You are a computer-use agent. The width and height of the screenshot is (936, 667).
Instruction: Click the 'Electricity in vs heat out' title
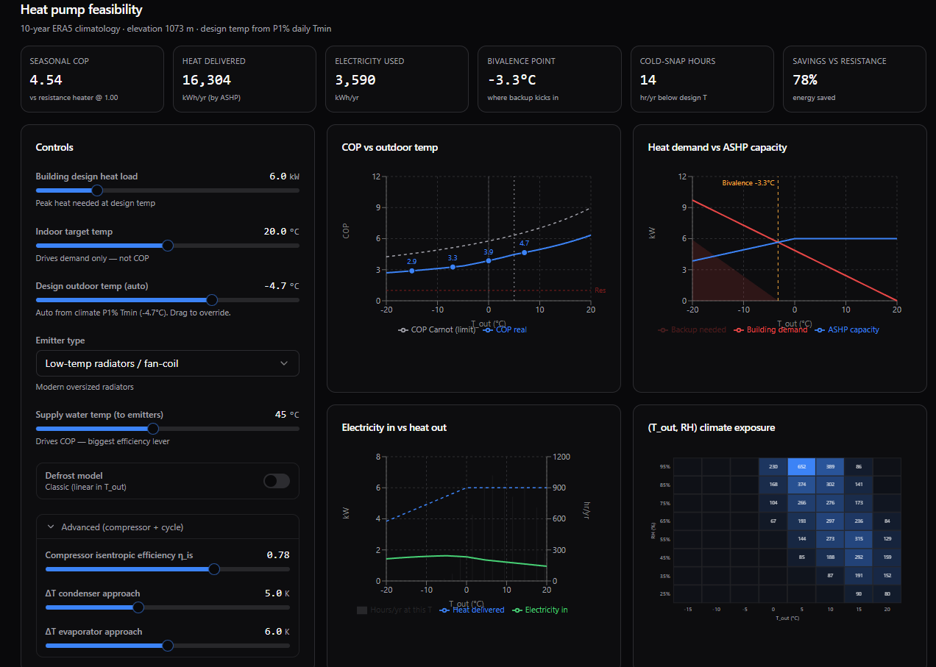click(394, 427)
